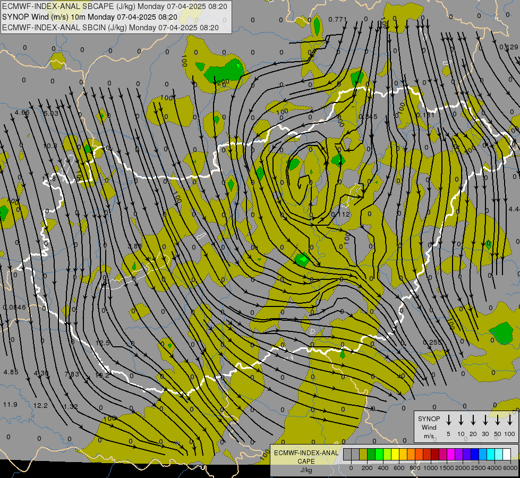Click the 'SYNOP Wind m/s' legend label
The height and width of the screenshot is (478, 520).
pos(429,427)
